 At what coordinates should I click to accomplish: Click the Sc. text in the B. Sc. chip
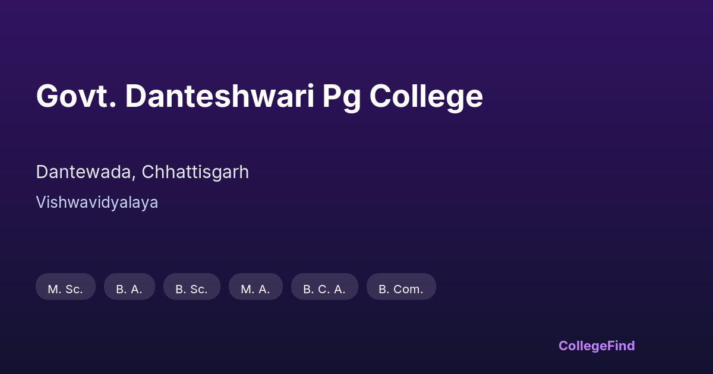[199, 289]
